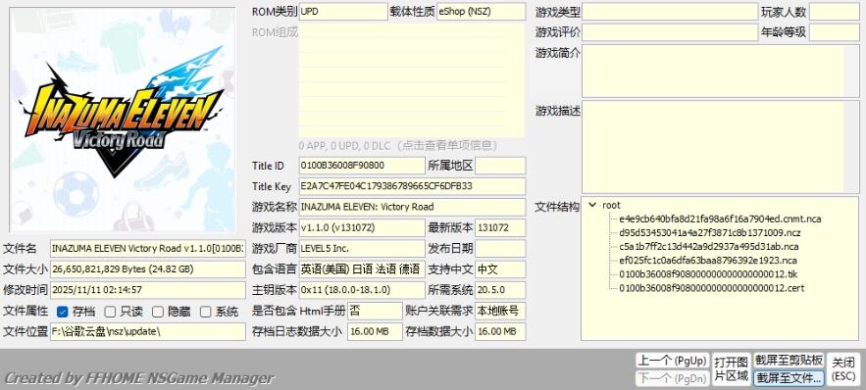Viewport: 866px width, 390px height.
Task: Click the 下一个 (PgDn) button
Action: (672, 378)
